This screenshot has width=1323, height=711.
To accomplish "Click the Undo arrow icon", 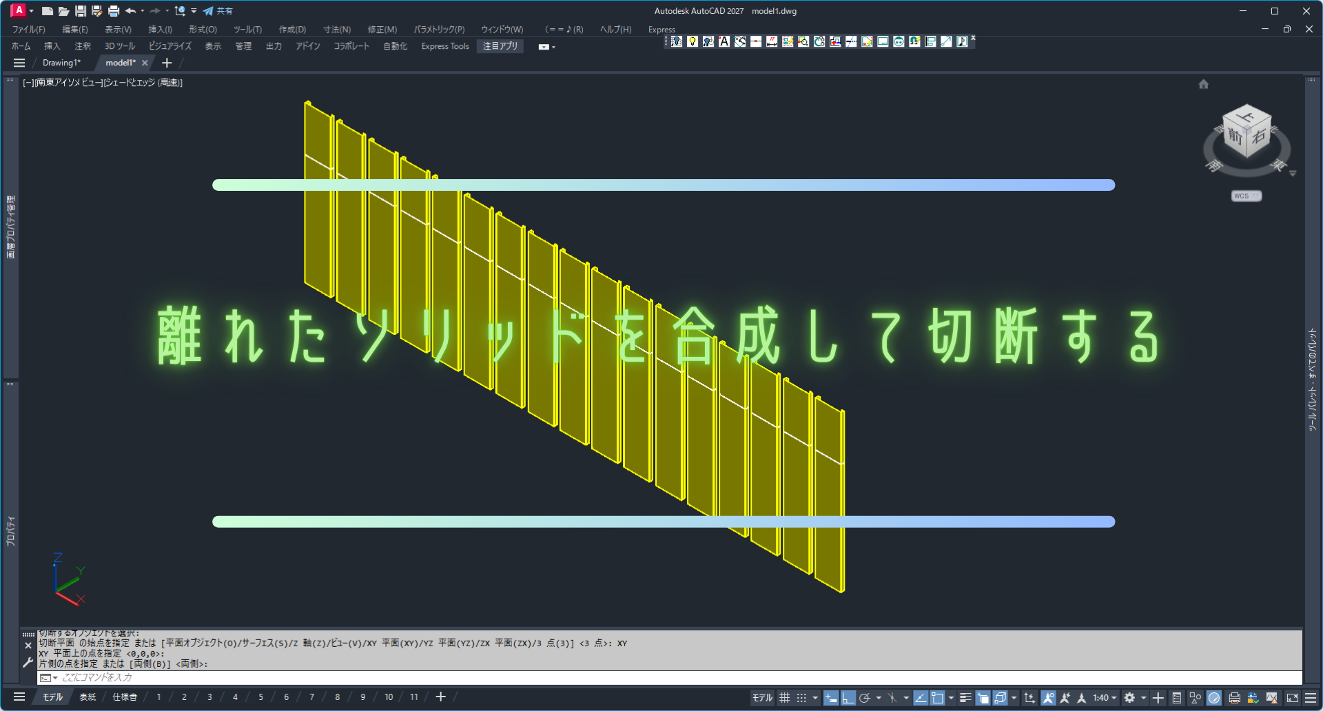I will click(130, 11).
